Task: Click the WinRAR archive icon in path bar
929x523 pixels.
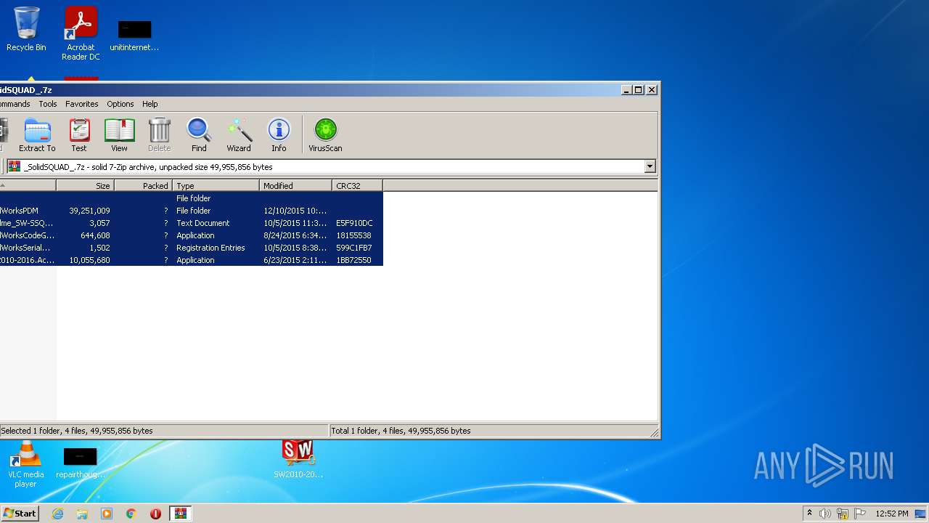Action: coord(15,166)
